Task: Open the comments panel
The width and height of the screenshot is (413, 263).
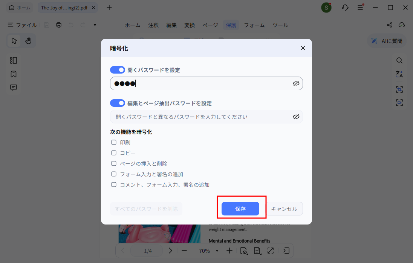Action: [x=13, y=87]
